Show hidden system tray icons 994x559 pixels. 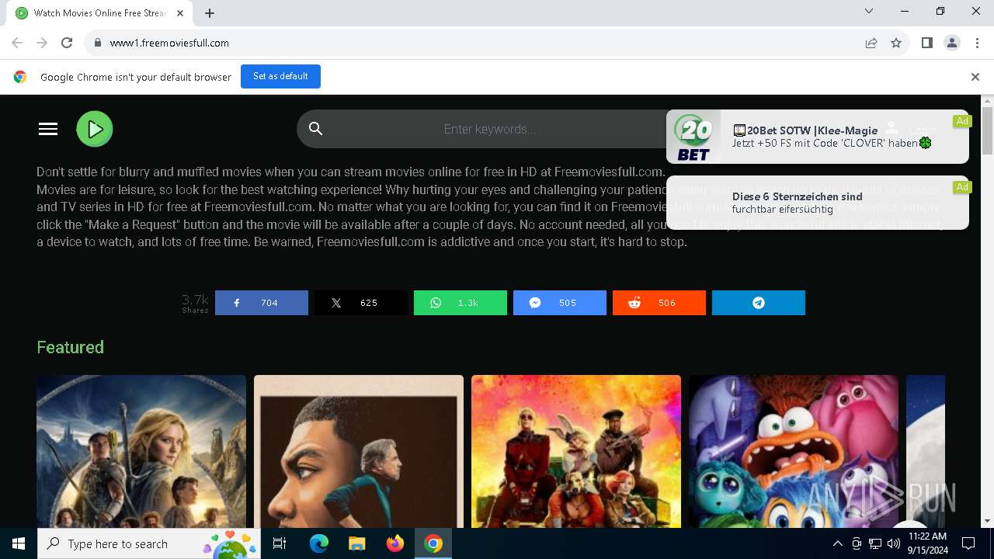(837, 543)
